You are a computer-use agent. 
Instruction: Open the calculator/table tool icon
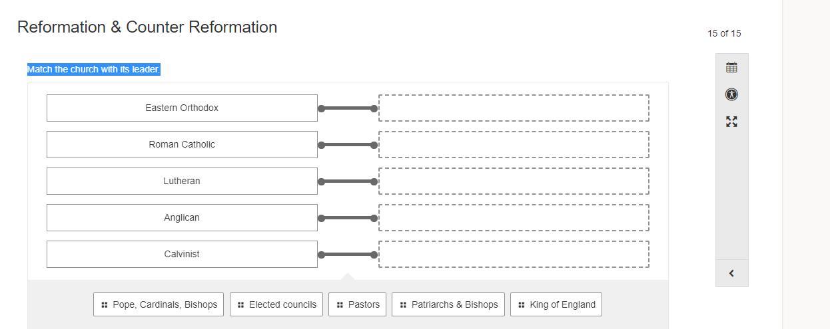pyautogui.click(x=731, y=67)
